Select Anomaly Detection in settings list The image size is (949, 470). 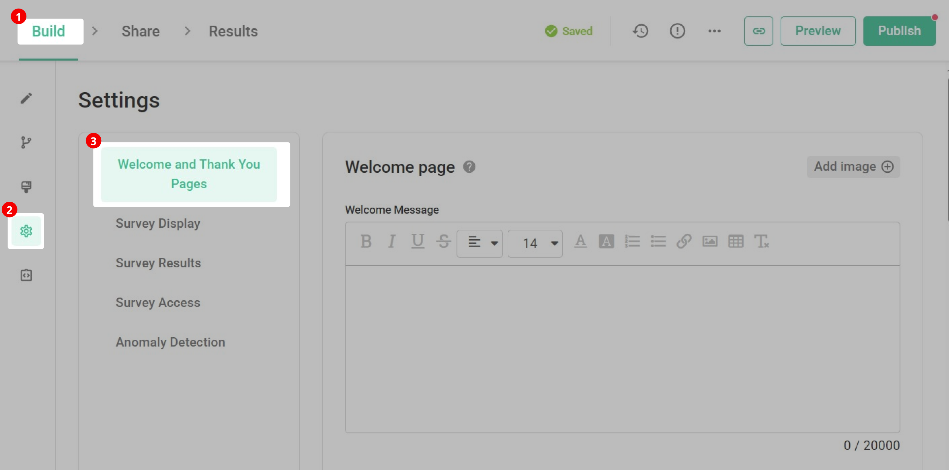coord(170,342)
